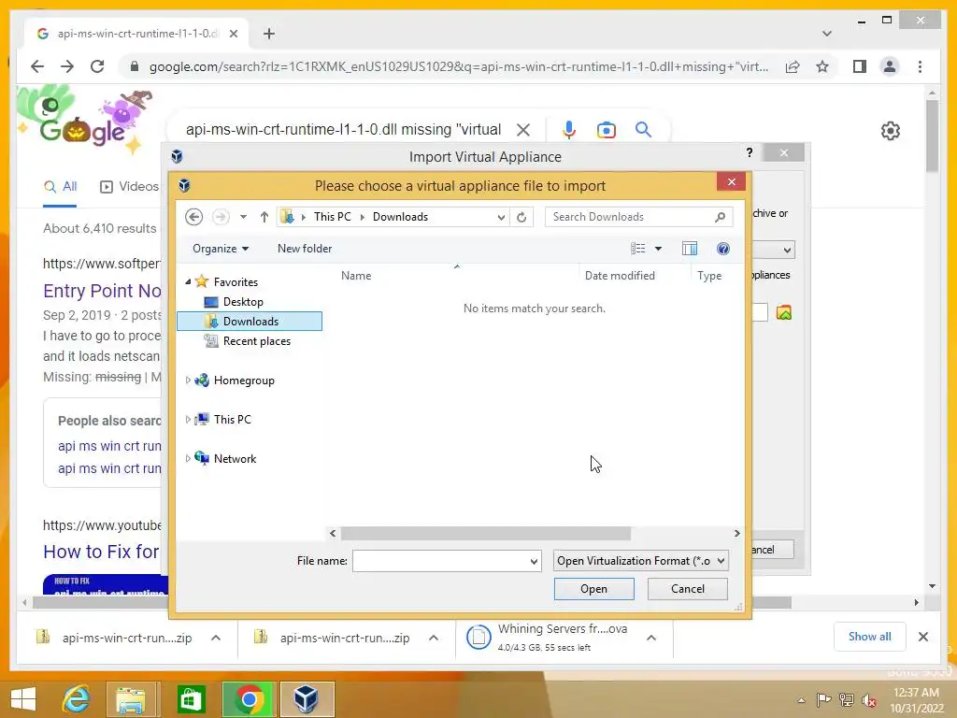
Task: Open Internet Explorer from the taskbar
Action: (77, 699)
